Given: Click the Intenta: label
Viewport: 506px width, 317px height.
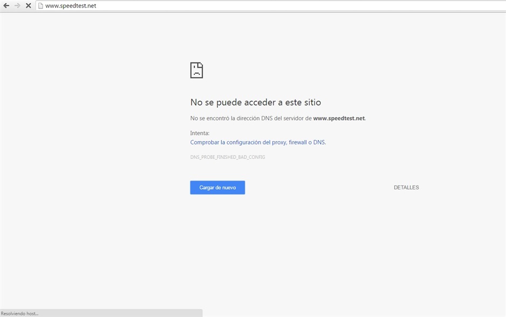Looking at the screenshot, I should 200,133.
